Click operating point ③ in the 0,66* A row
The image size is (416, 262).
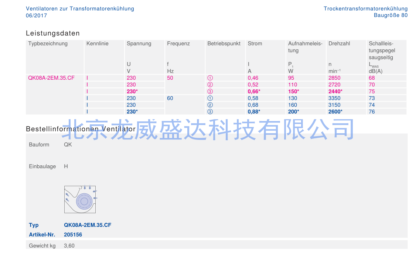210,92
